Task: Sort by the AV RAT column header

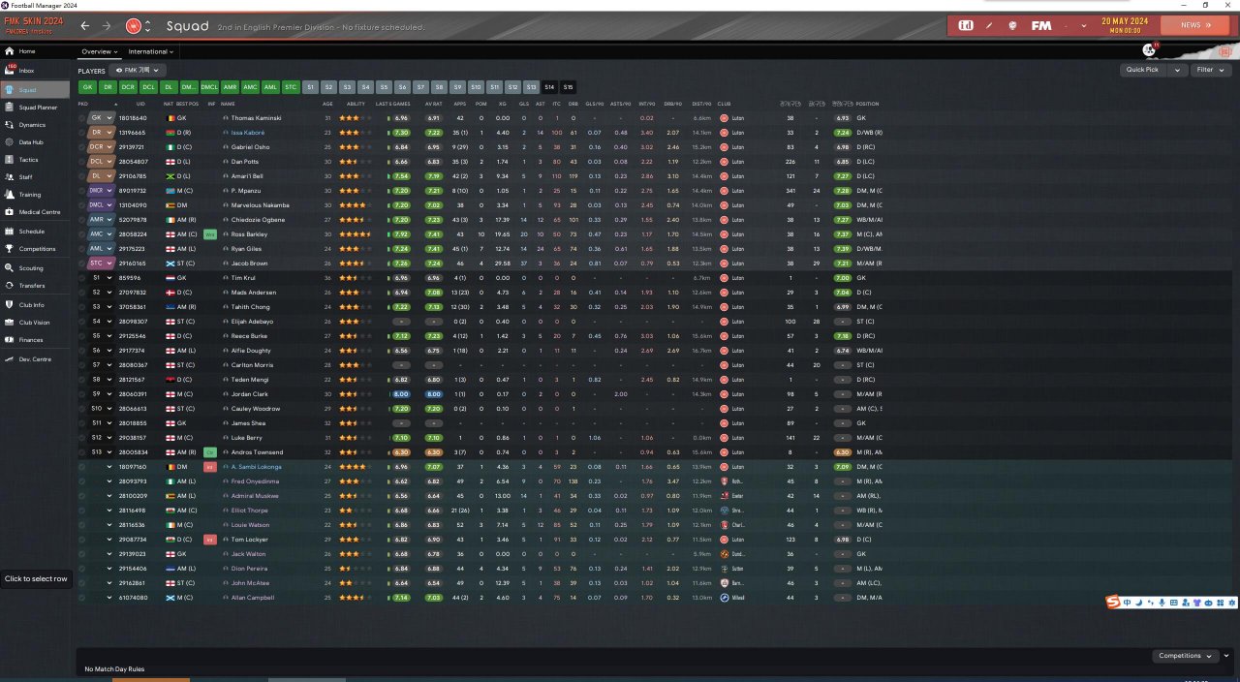Action: [433, 104]
